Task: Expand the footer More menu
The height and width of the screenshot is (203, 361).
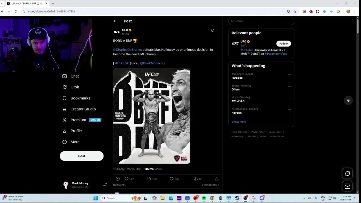Action: tap(263, 136)
